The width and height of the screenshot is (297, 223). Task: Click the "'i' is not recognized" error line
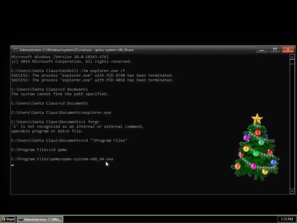coord(77,127)
